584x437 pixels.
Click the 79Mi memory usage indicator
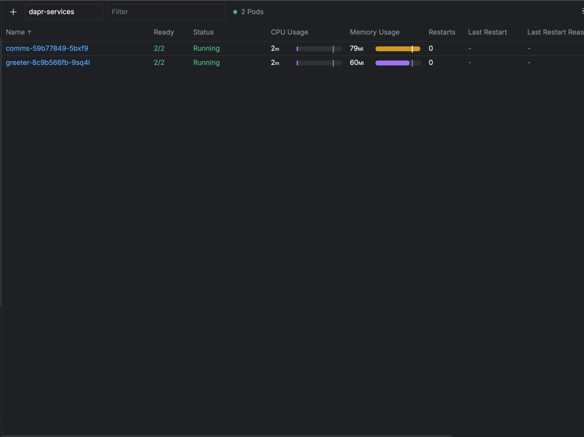(x=356, y=48)
